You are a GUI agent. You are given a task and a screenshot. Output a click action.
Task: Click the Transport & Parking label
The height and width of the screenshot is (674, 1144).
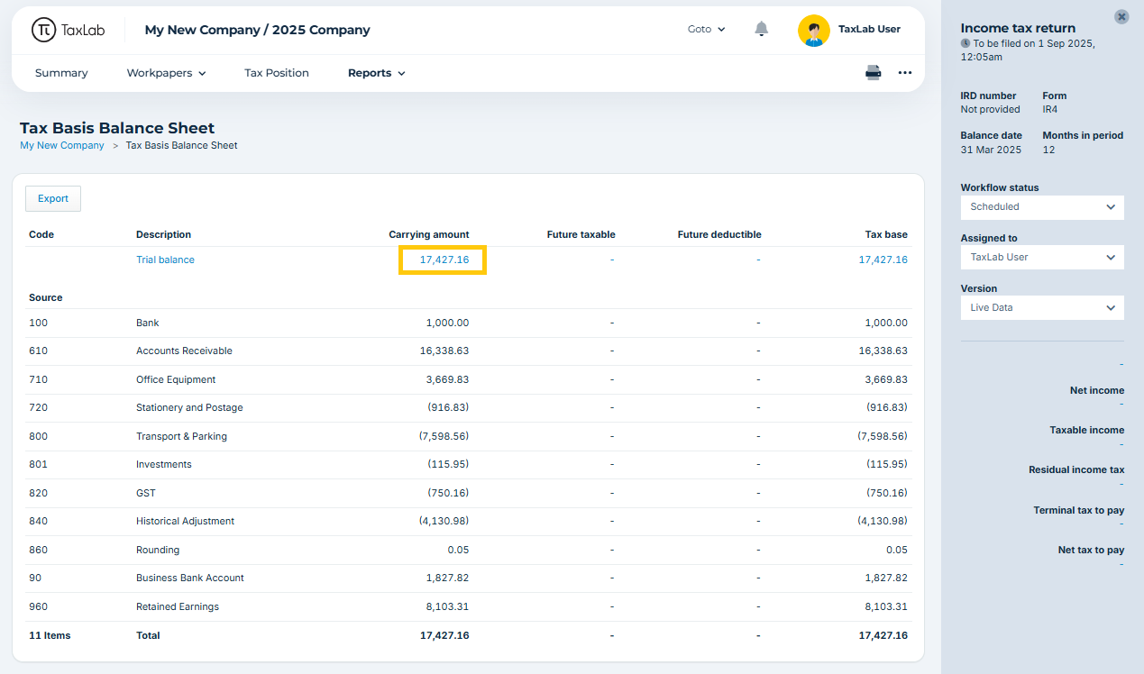pos(181,436)
